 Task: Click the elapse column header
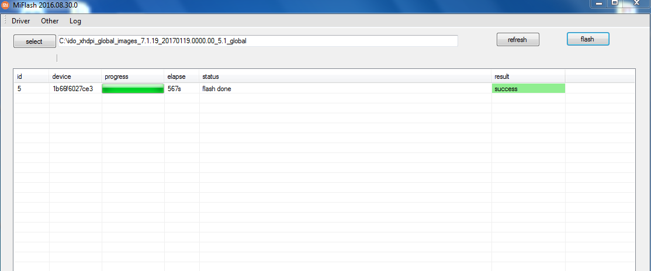(x=182, y=77)
